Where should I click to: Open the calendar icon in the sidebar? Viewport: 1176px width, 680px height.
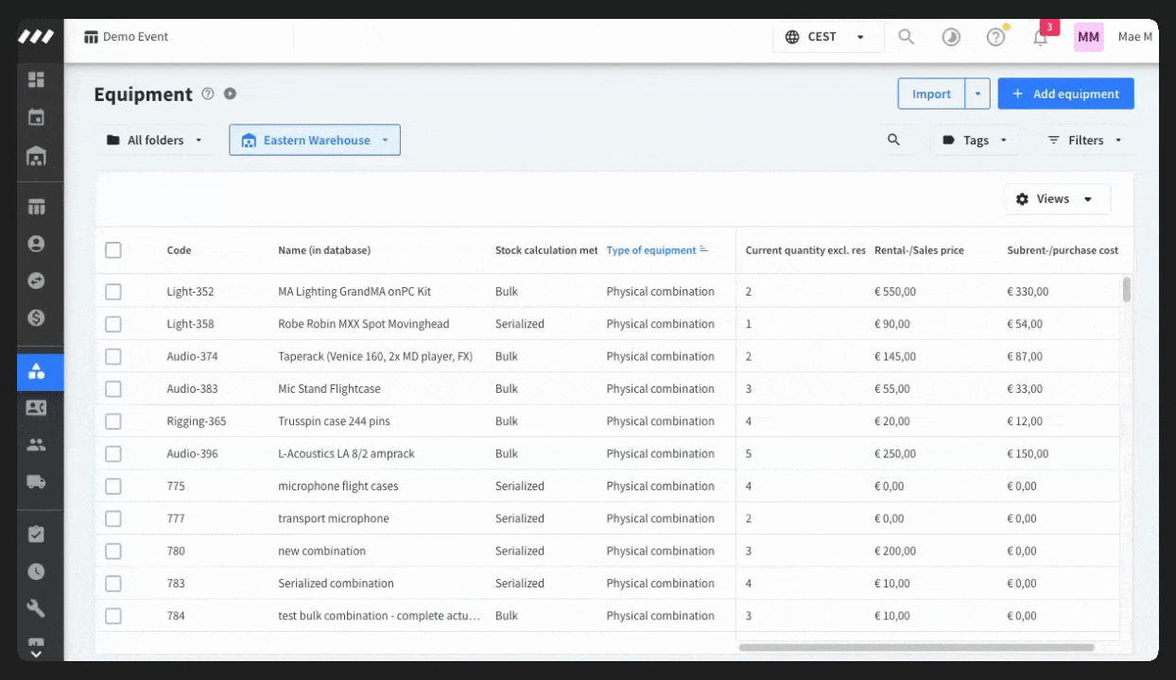pyautogui.click(x=36, y=117)
